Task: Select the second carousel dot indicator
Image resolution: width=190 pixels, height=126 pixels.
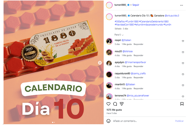Action: point(54,122)
